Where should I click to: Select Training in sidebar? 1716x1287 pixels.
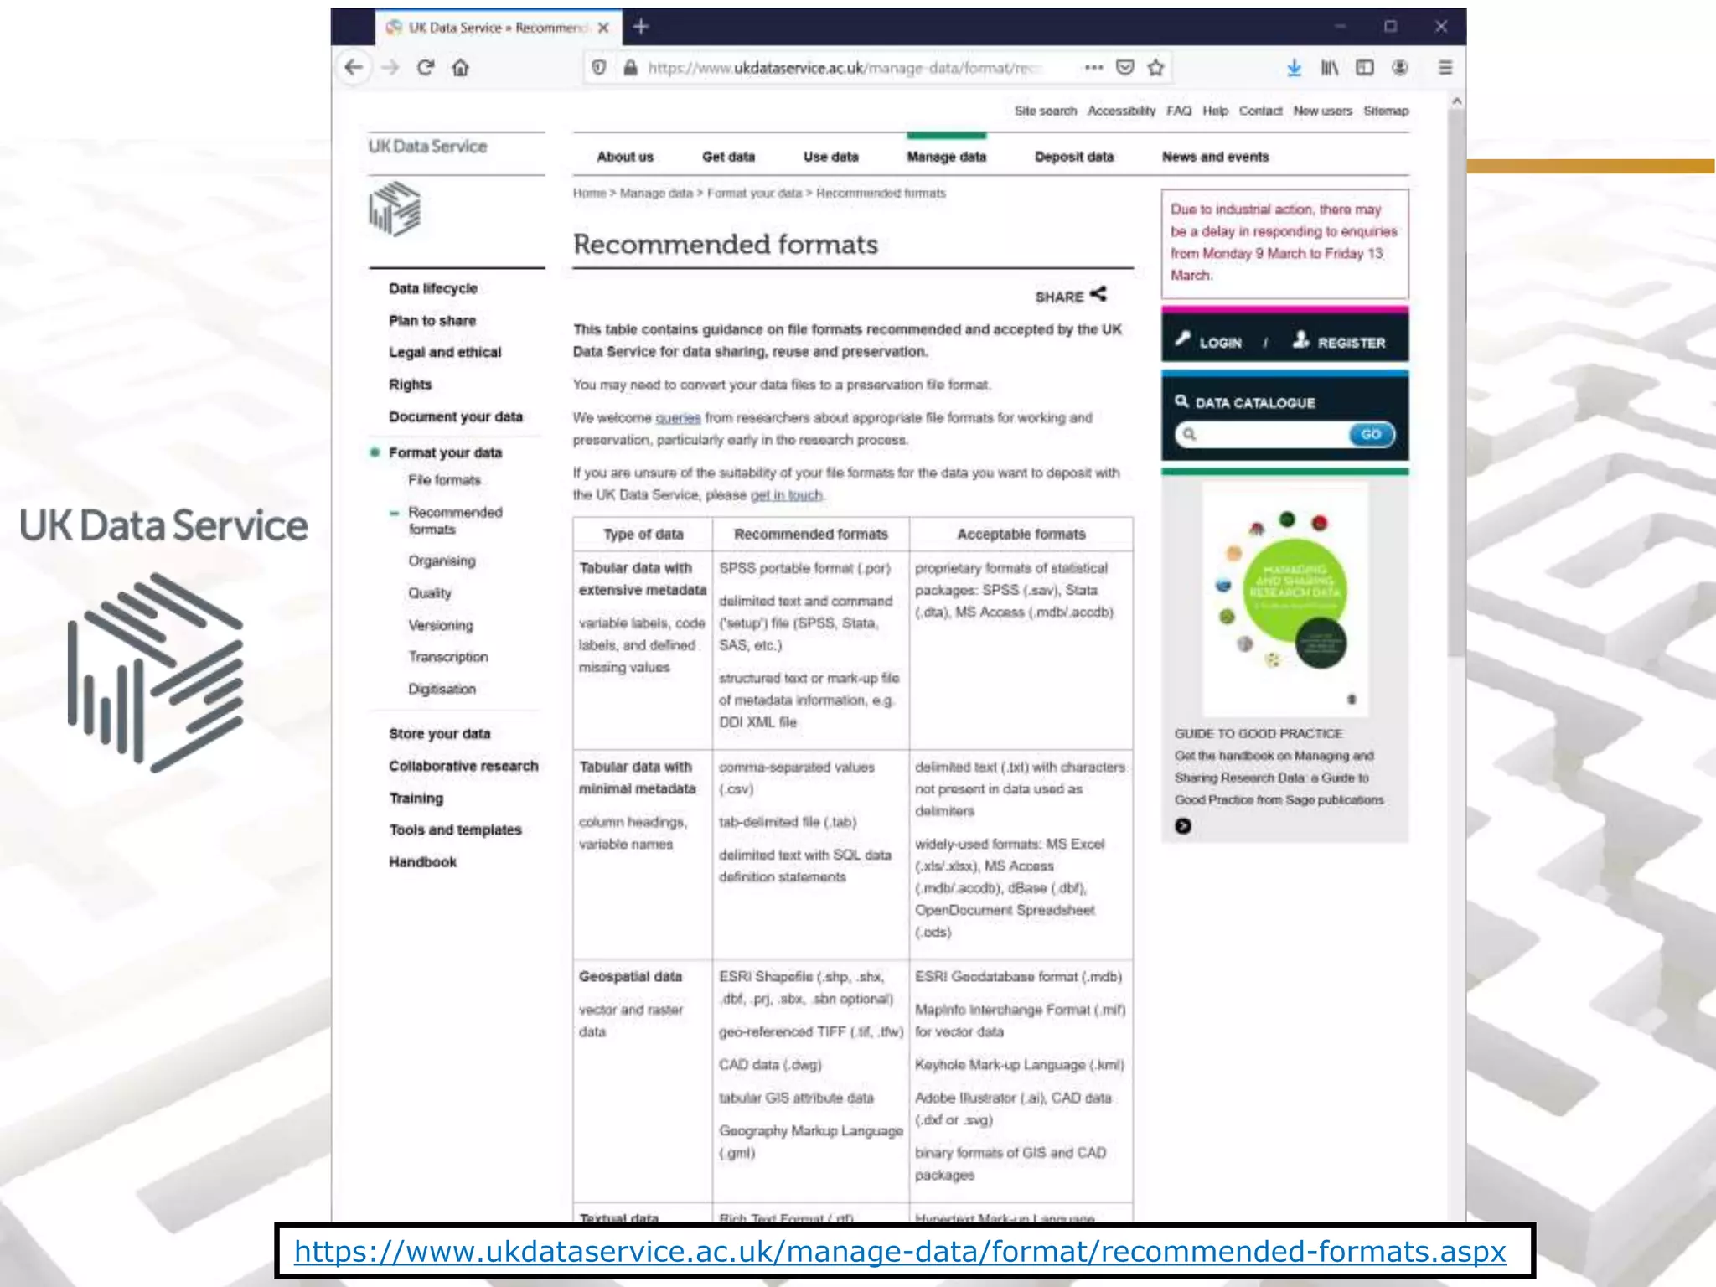coord(416,799)
